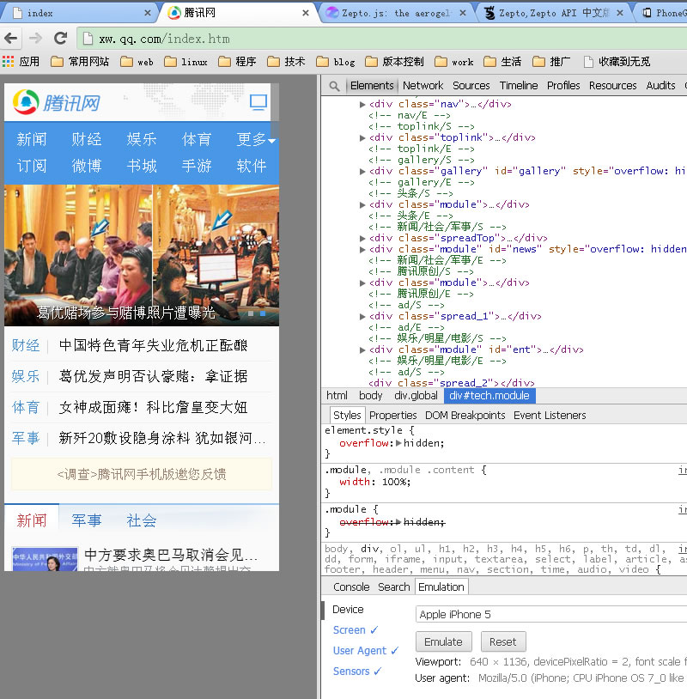Expand the div id="gallery" node
Screen dimensions: 687x699
pyautogui.click(x=362, y=171)
